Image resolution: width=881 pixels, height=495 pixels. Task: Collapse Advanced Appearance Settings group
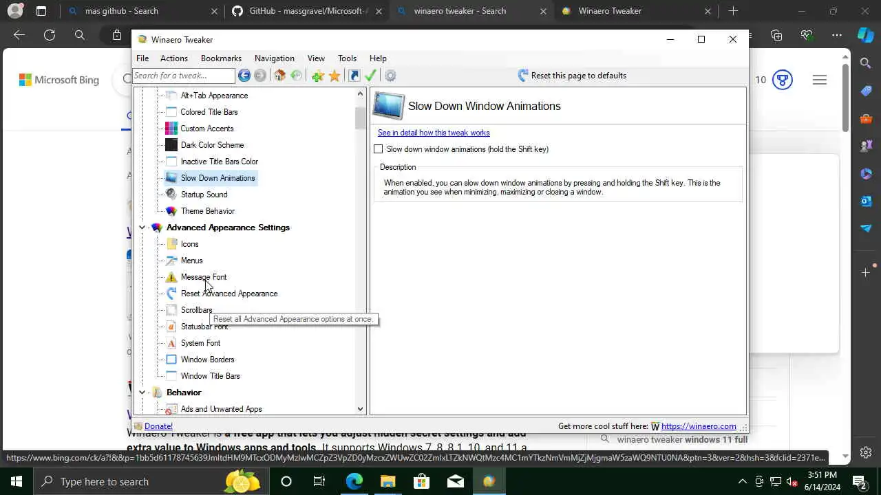[142, 228]
